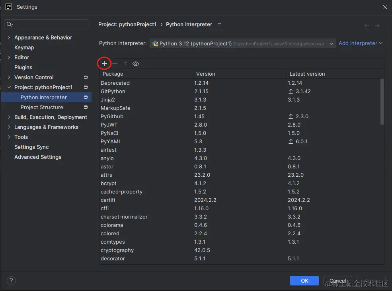Expand Languages & Frameworks section
392x291 pixels.
[x=9, y=127]
